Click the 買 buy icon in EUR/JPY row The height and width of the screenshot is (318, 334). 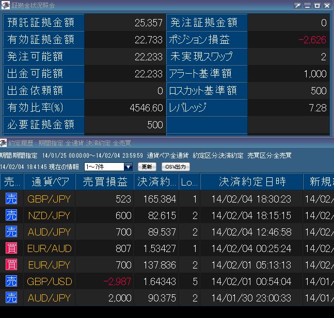[11, 264]
